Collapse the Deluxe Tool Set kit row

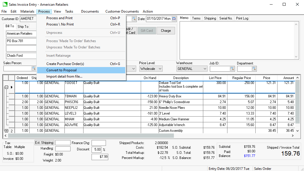pos(6,87)
